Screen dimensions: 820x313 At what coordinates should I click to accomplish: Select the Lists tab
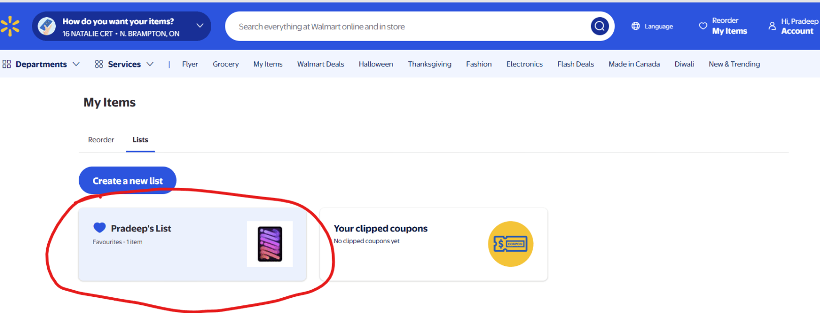point(140,140)
